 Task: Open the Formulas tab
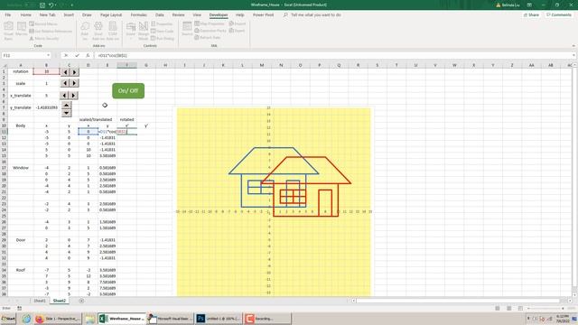coord(138,14)
